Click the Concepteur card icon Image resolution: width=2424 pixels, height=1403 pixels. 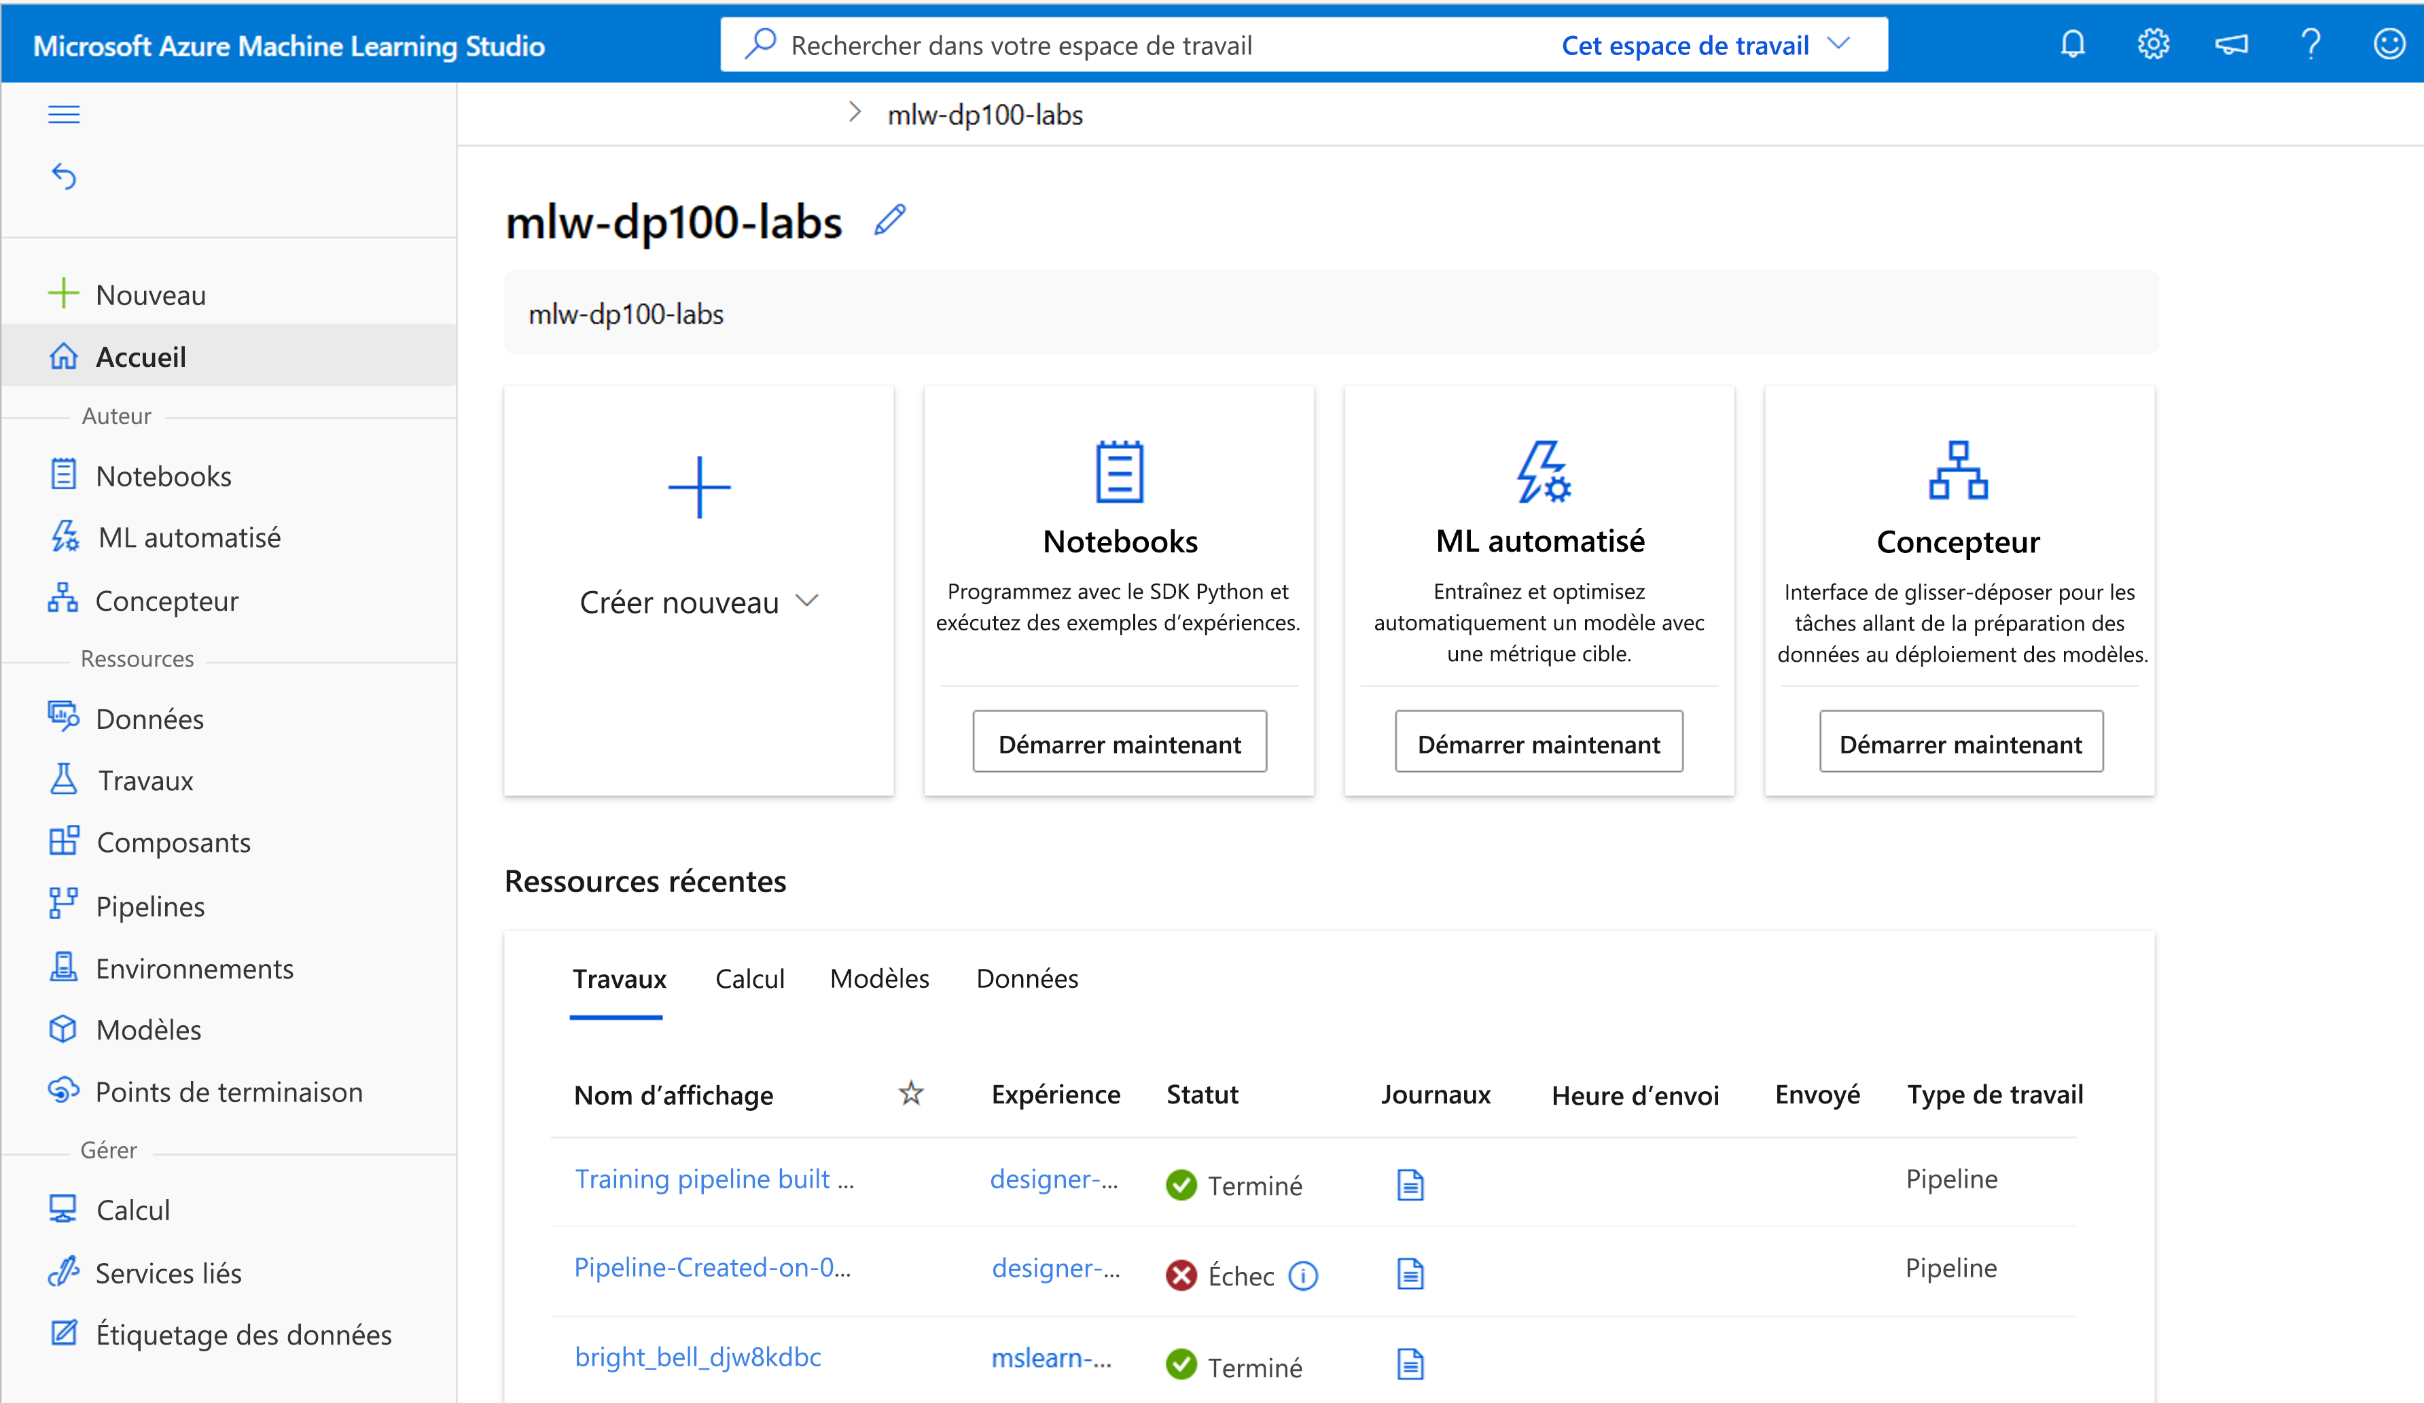pyautogui.click(x=1959, y=469)
